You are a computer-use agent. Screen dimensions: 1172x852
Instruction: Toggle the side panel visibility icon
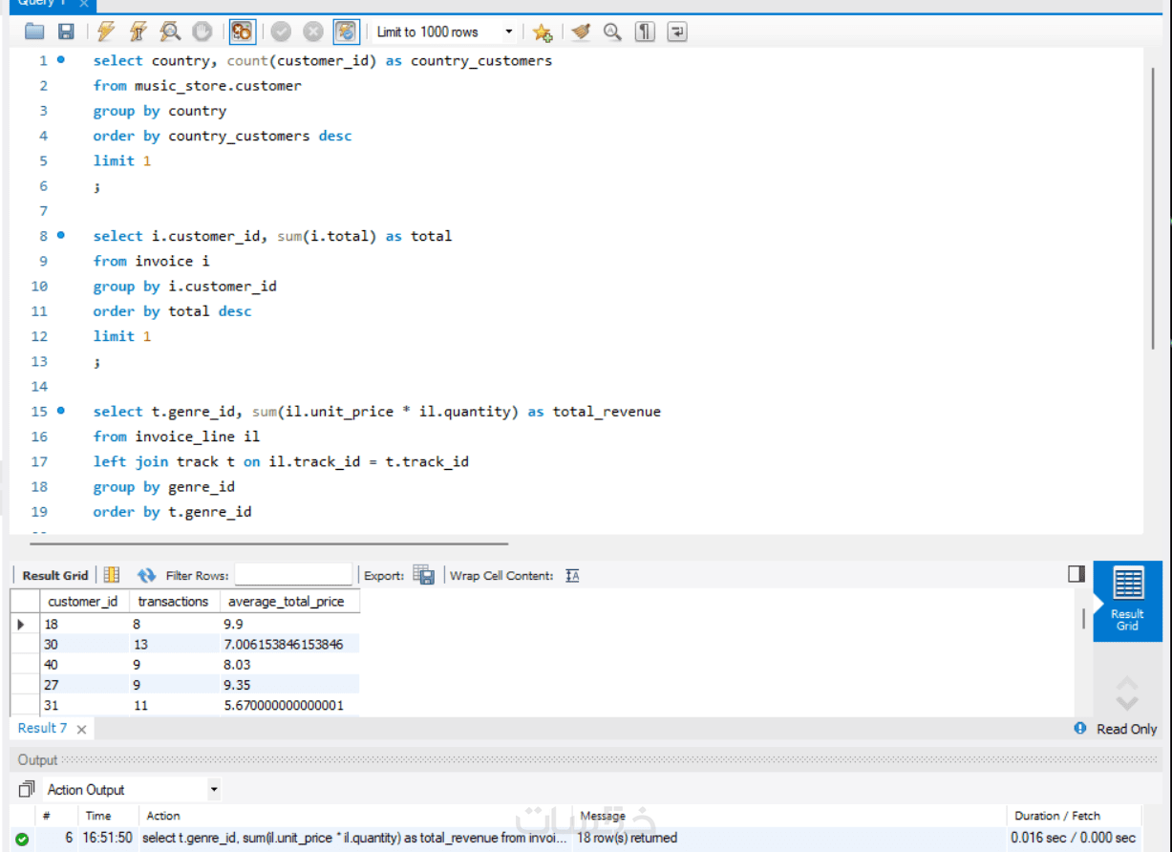[1076, 573]
